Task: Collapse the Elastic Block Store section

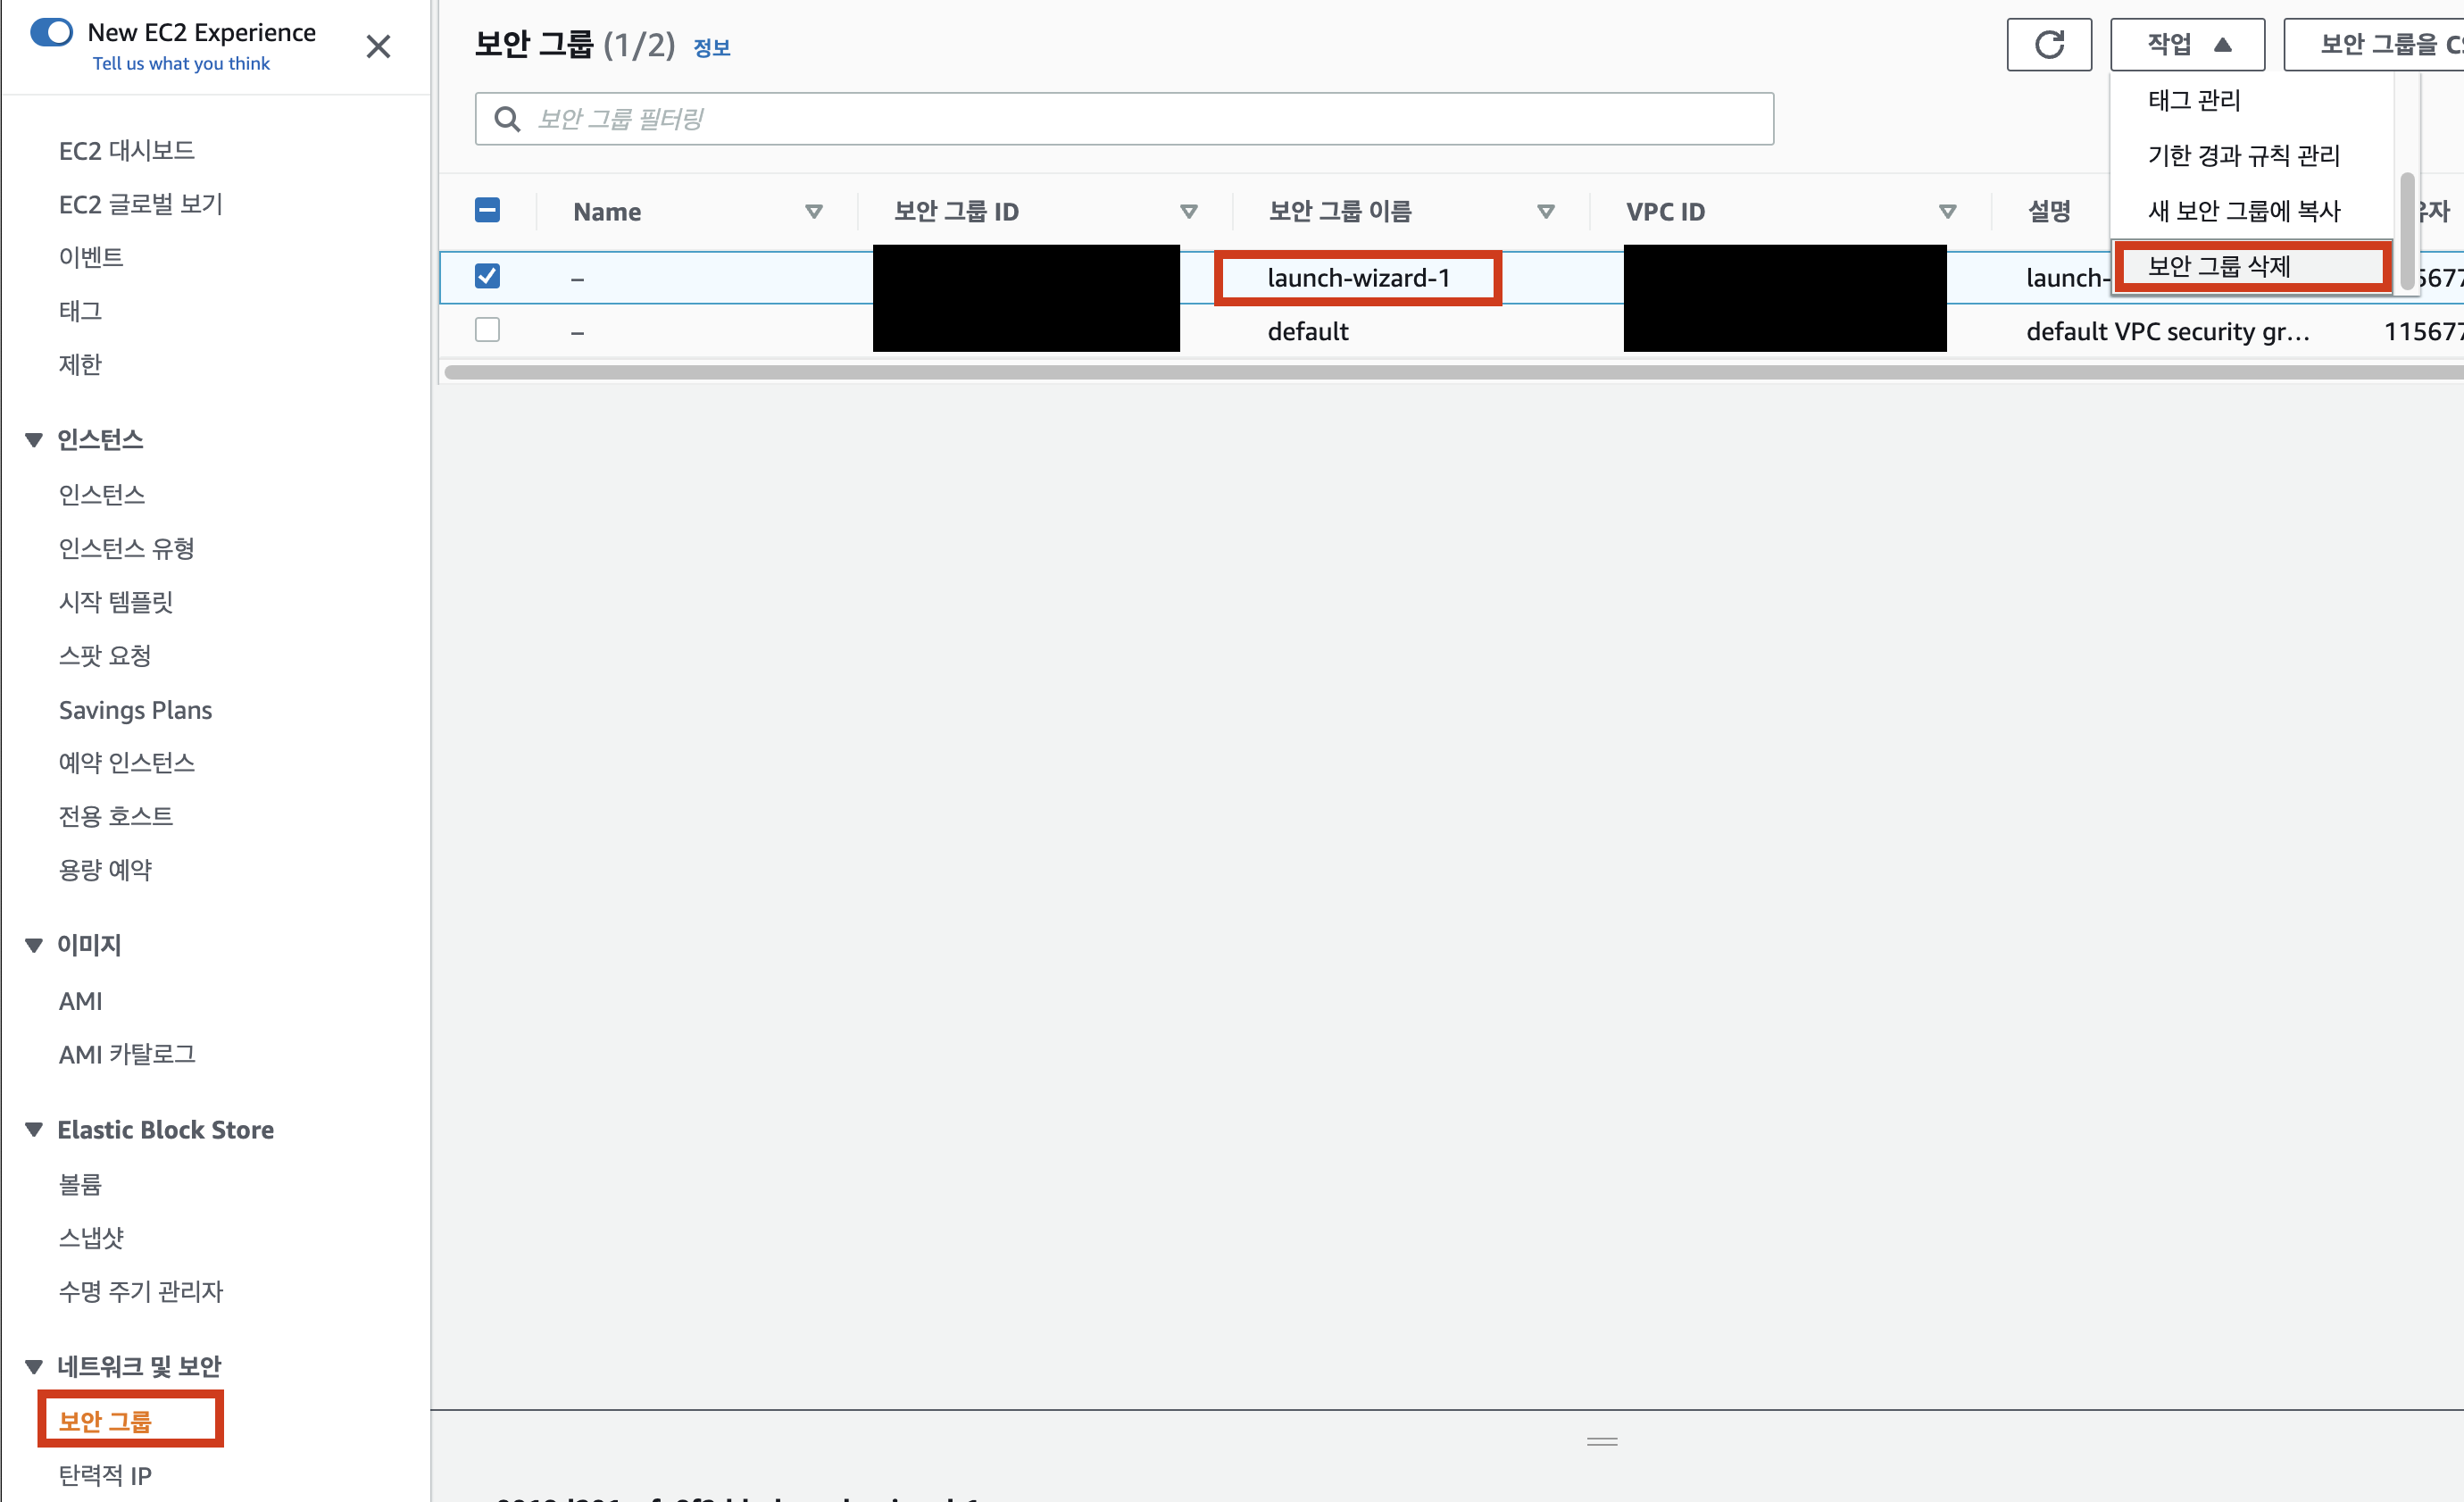Action: [34, 1130]
